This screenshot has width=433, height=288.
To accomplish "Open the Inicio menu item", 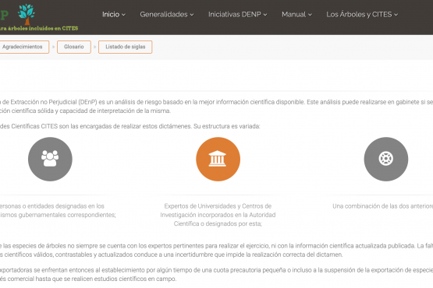I will [111, 14].
